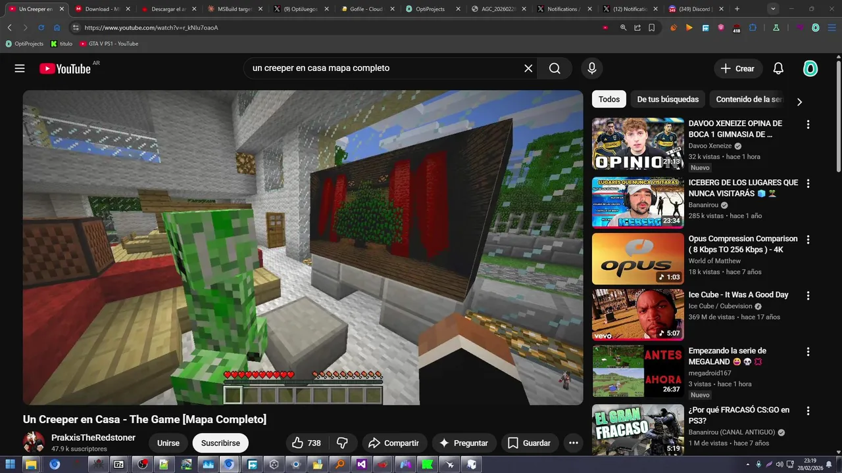Clear the search box text
Screen dimensions: 842x473
click(x=528, y=68)
